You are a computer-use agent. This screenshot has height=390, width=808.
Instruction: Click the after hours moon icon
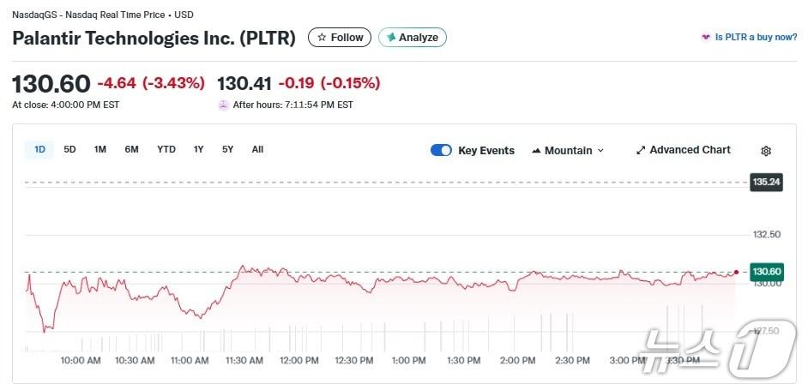pos(224,105)
